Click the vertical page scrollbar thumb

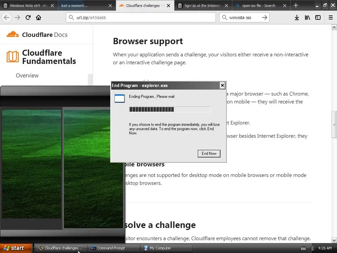(334, 124)
